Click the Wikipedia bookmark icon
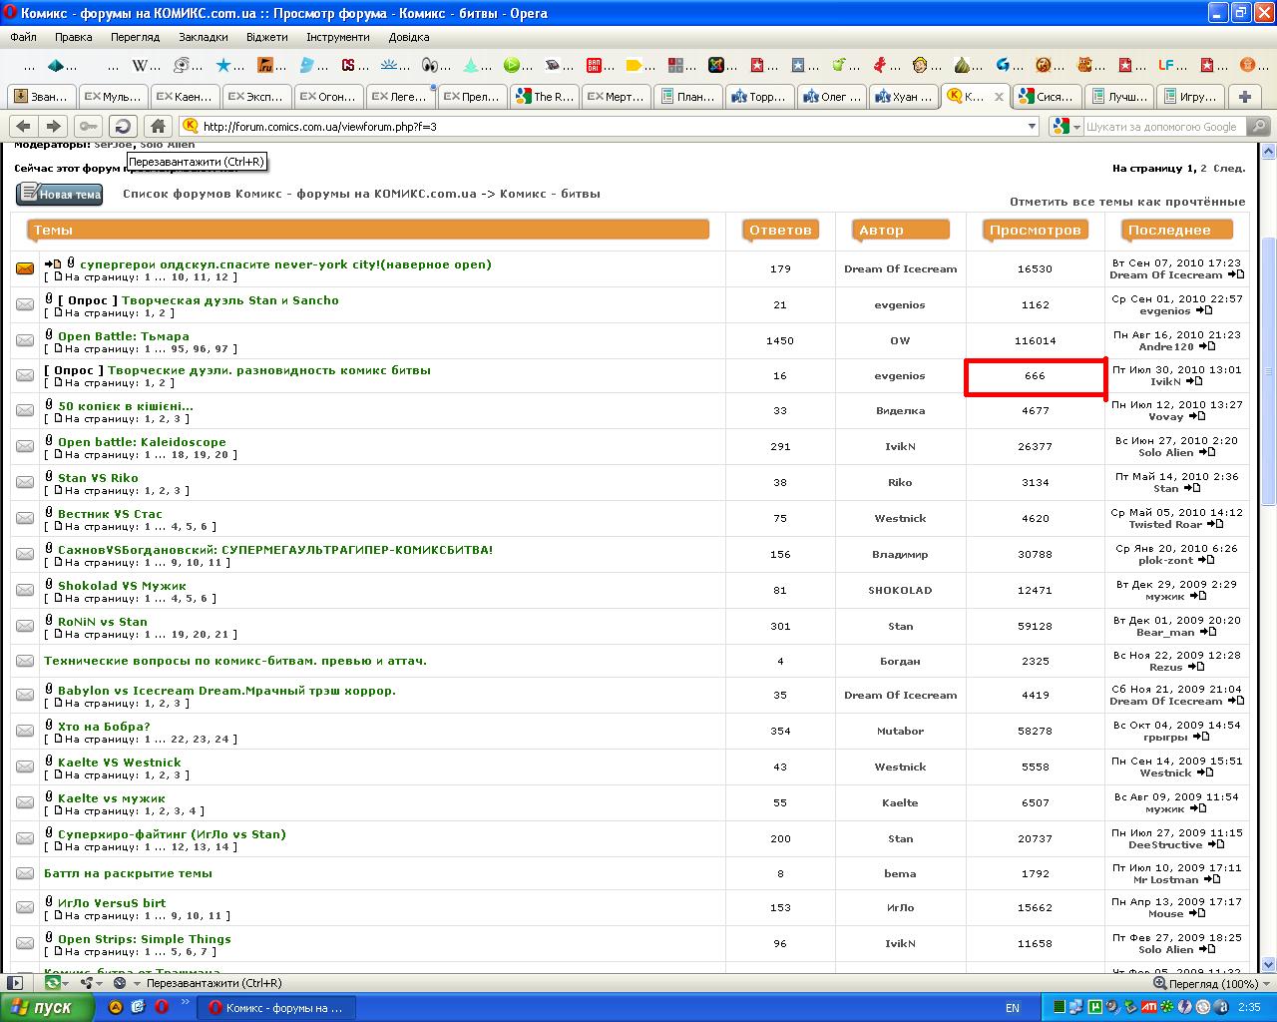The image size is (1277, 1022). (x=146, y=66)
